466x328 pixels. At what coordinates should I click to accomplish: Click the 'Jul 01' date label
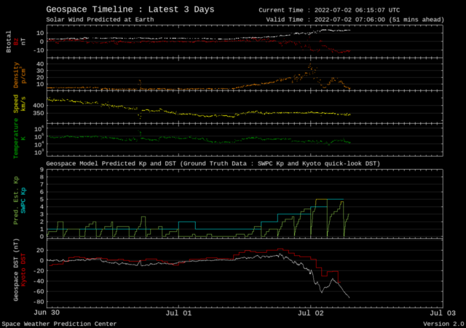coord(178,313)
